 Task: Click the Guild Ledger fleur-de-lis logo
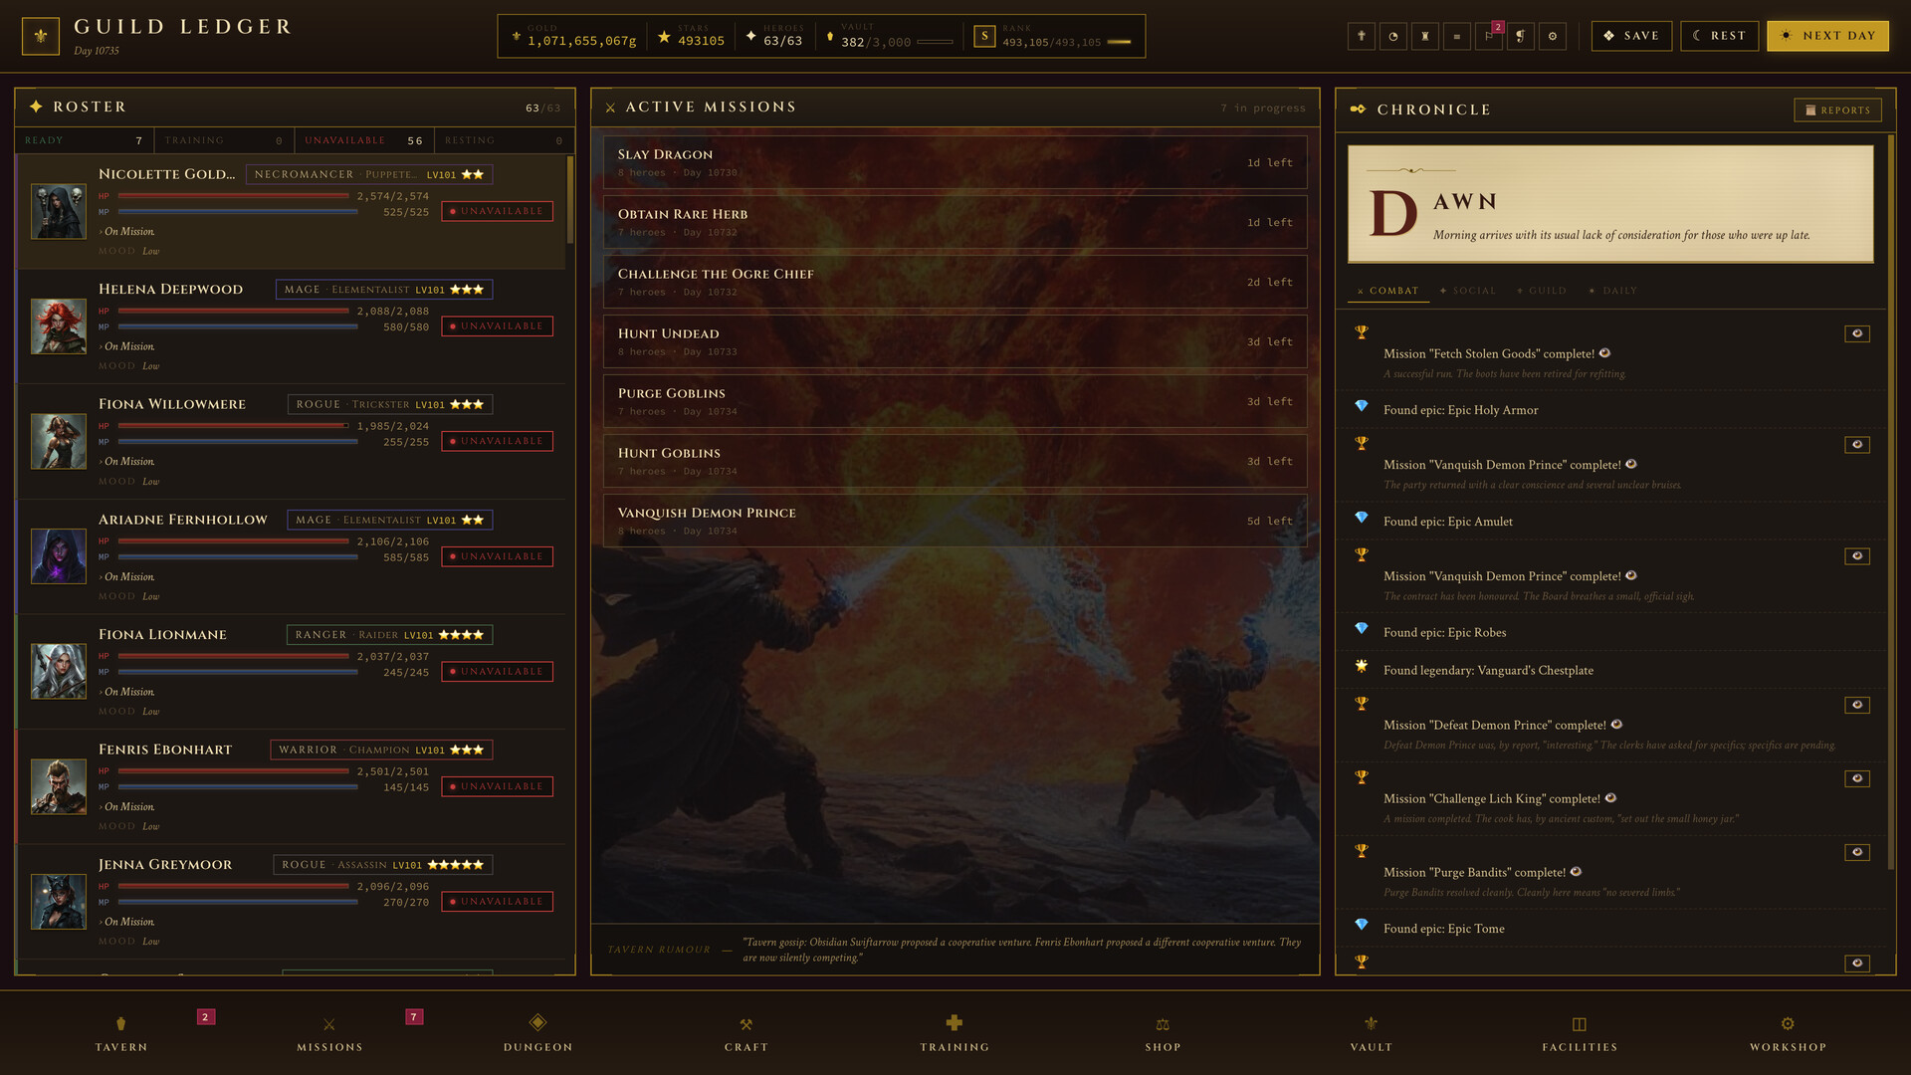(40, 36)
